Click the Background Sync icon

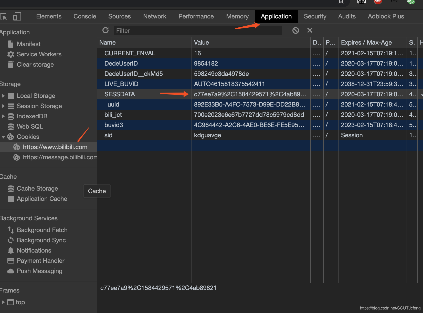coord(11,240)
